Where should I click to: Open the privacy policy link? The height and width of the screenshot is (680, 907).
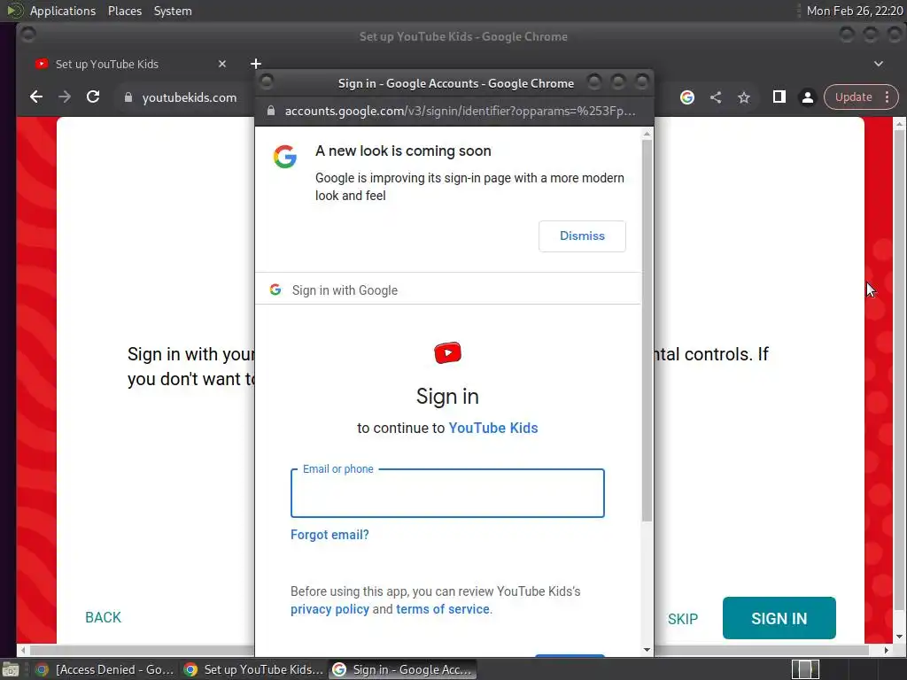(329, 609)
